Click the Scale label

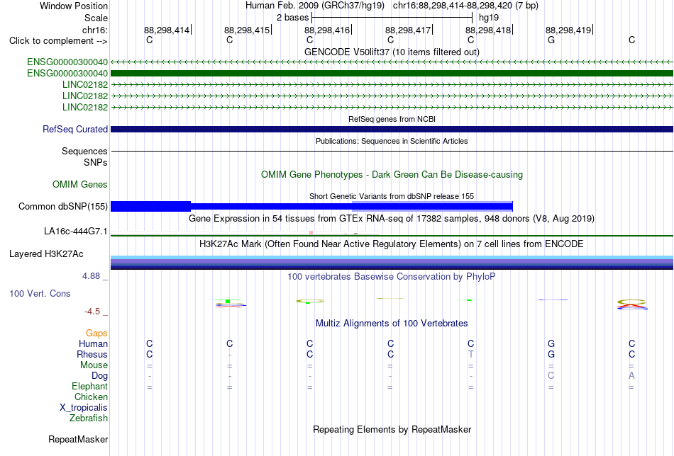pos(96,18)
